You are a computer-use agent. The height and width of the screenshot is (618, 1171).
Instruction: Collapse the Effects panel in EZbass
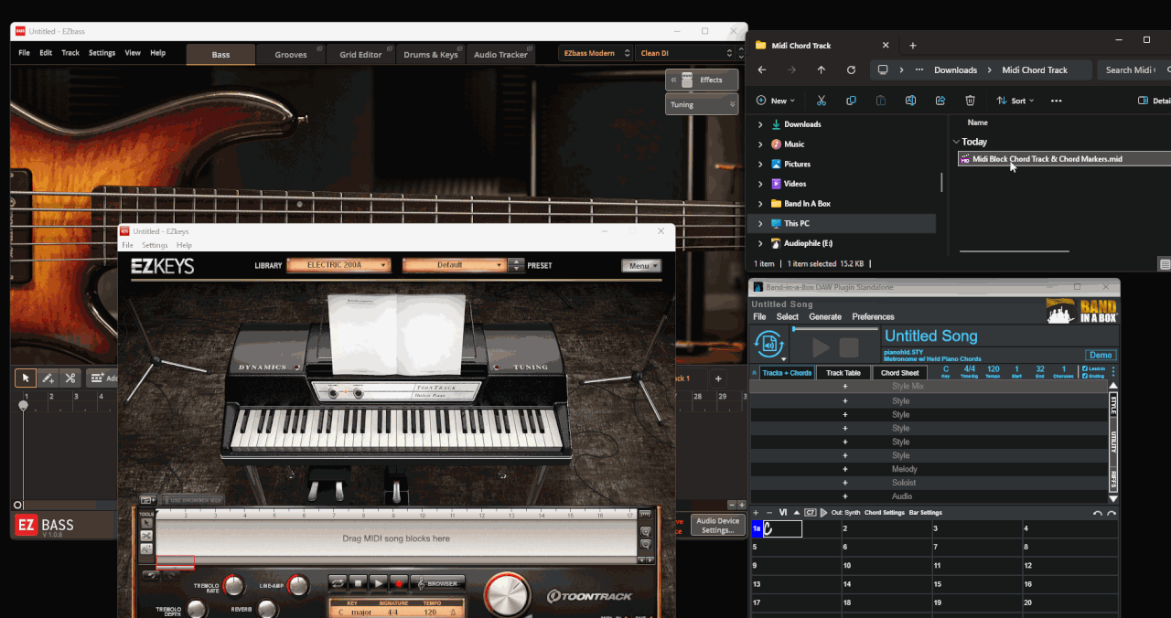702,80
